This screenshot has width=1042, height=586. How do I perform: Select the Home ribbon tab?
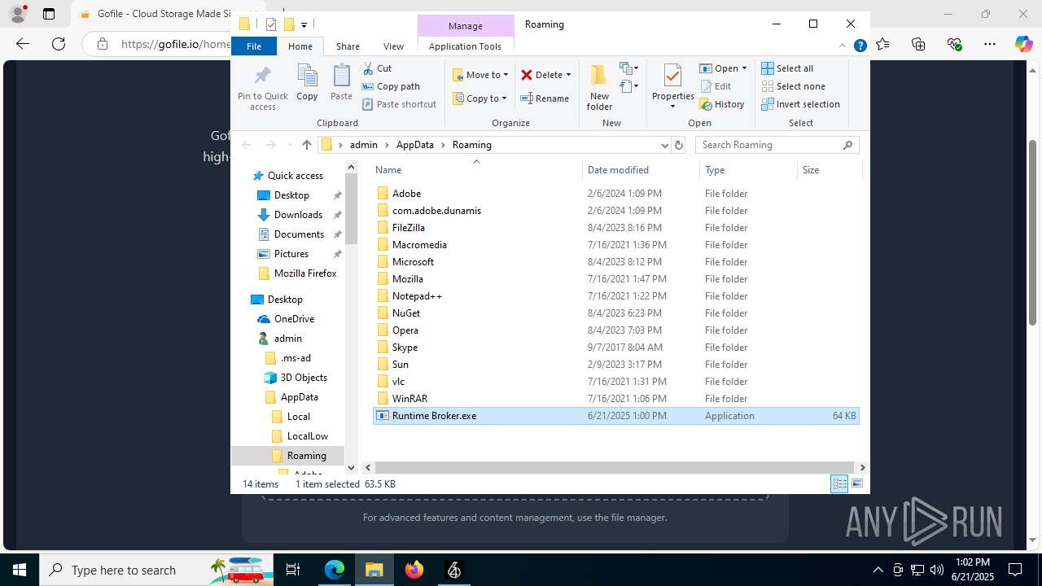(300, 46)
